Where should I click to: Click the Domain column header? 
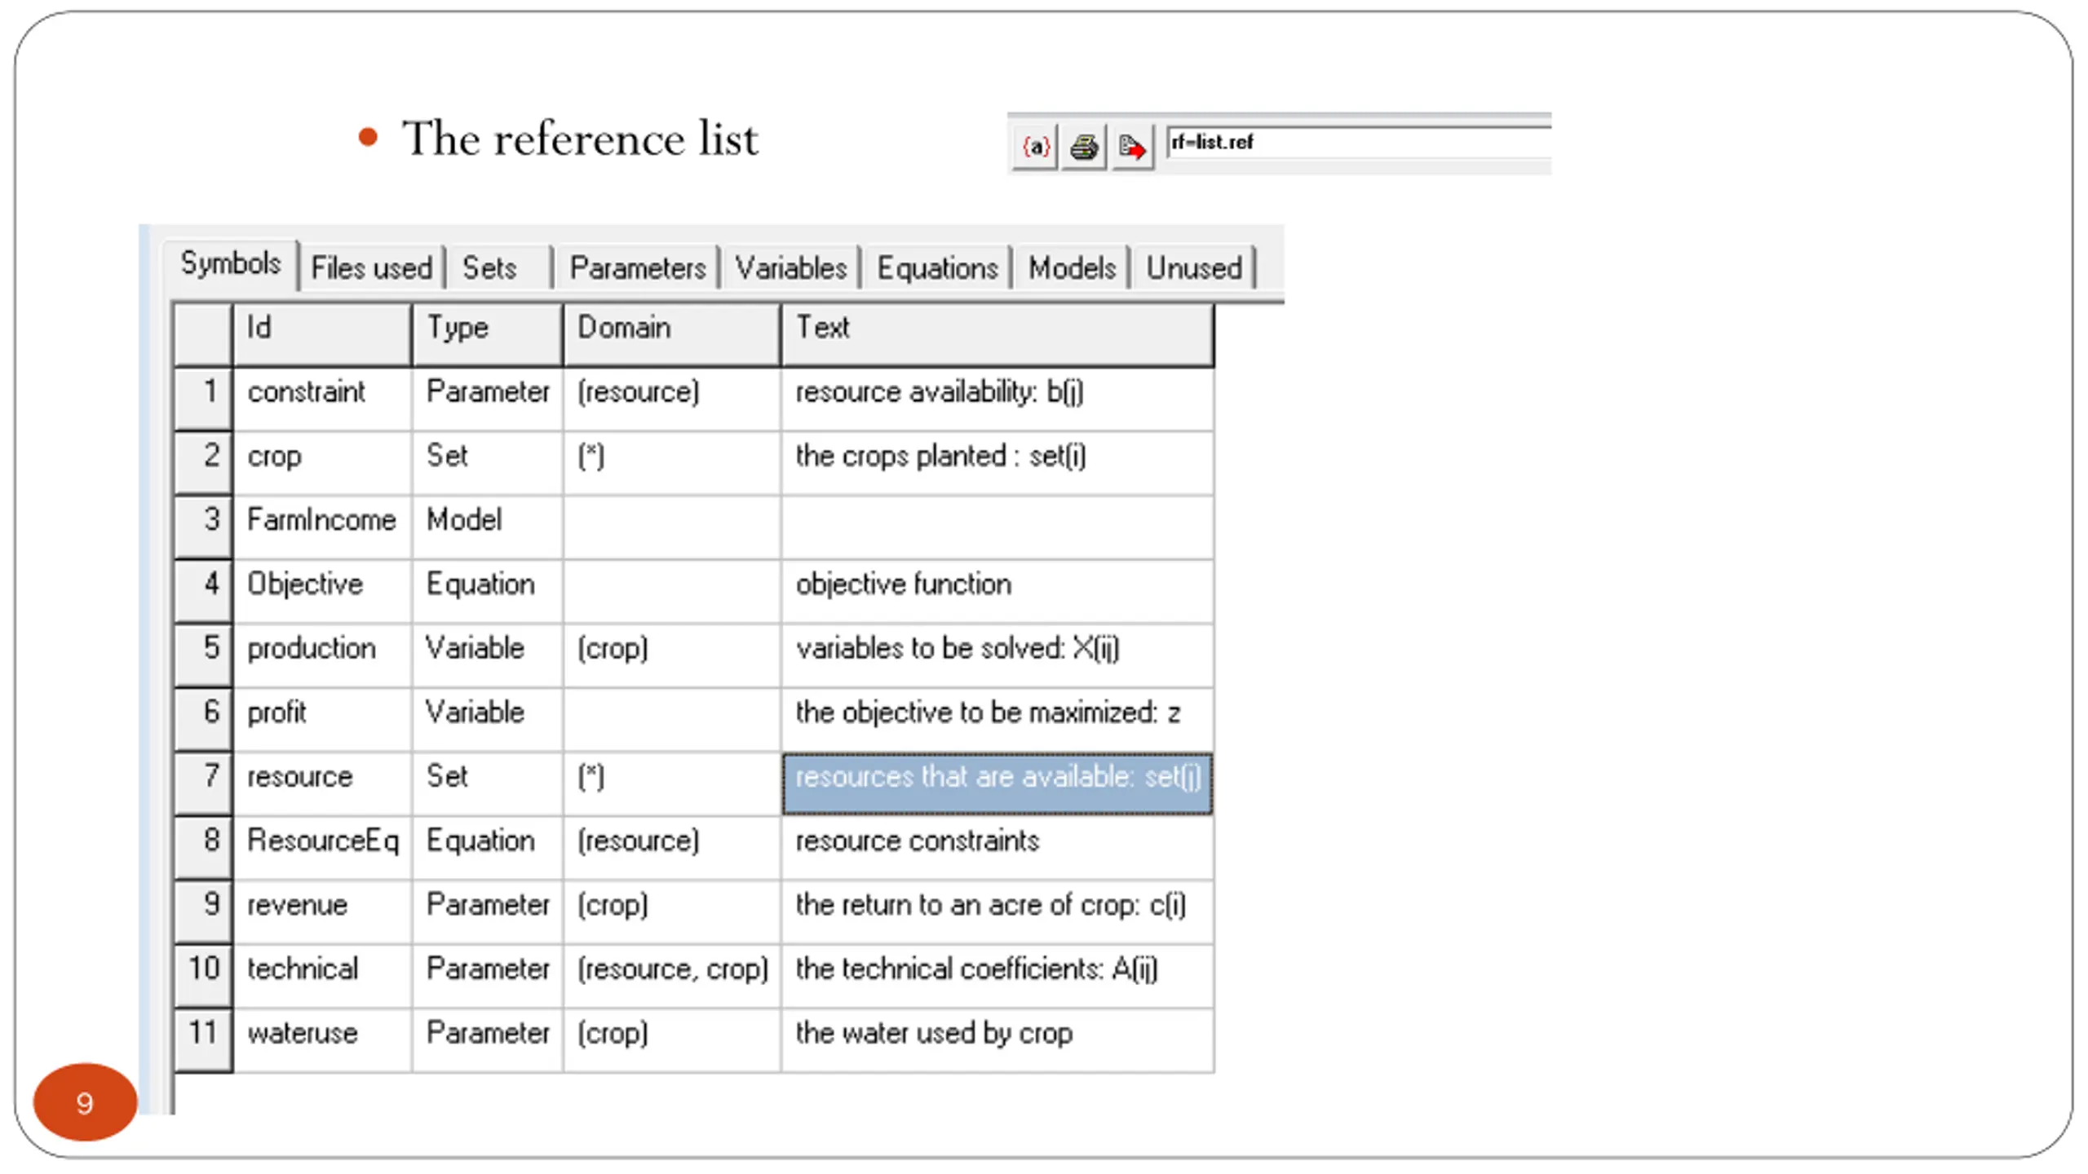(672, 334)
